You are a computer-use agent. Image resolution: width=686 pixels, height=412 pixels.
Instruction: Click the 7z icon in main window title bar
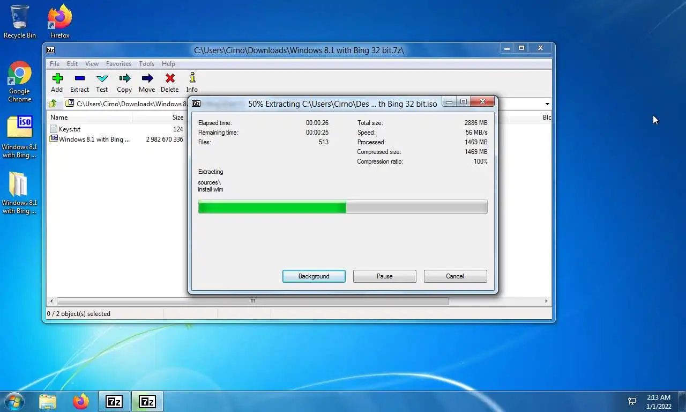(50, 50)
